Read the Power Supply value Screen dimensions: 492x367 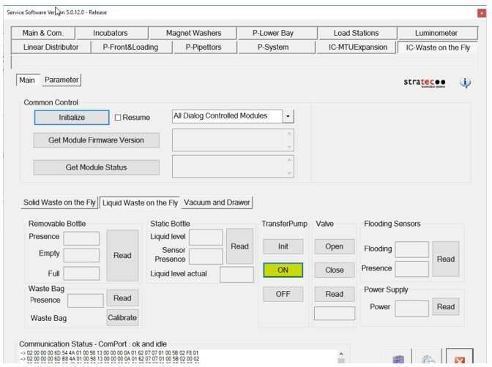click(x=445, y=307)
